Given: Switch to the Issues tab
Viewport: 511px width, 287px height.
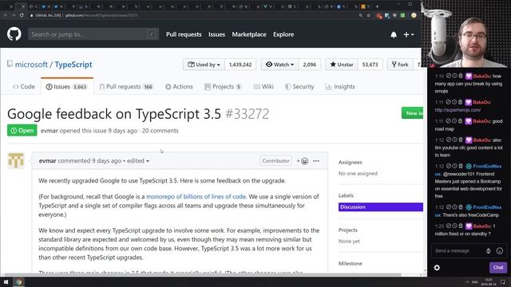Looking at the screenshot, I should tap(67, 87).
